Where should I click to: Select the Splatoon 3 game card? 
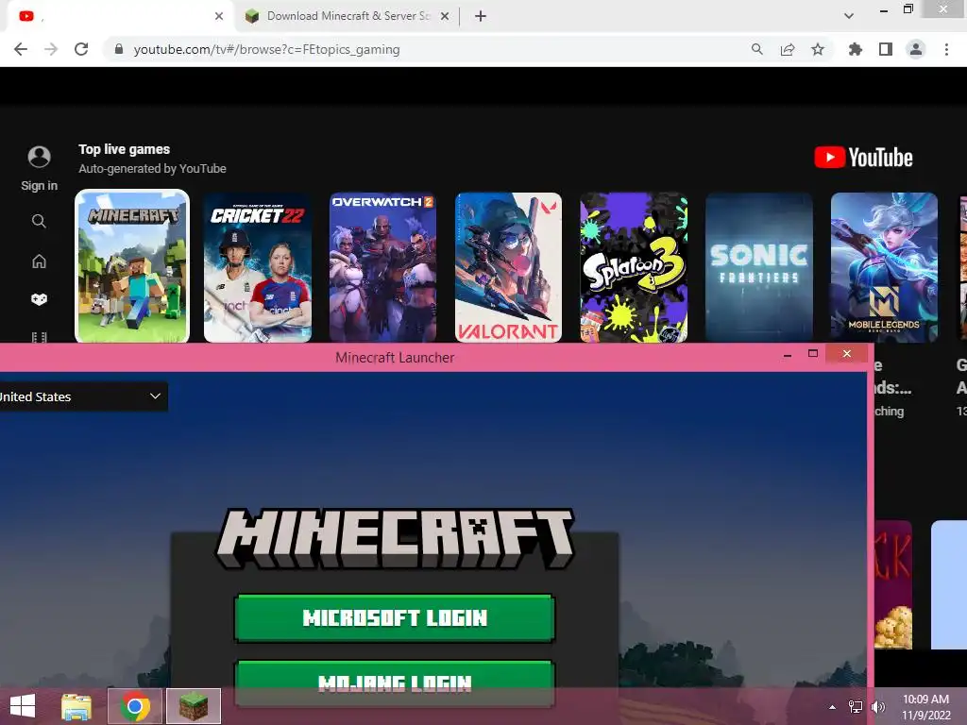tap(634, 267)
